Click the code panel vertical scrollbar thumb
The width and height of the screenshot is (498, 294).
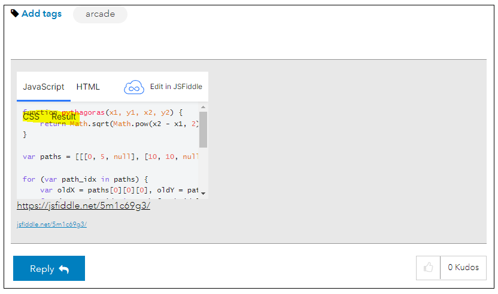pyautogui.click(x=203, y=128)
